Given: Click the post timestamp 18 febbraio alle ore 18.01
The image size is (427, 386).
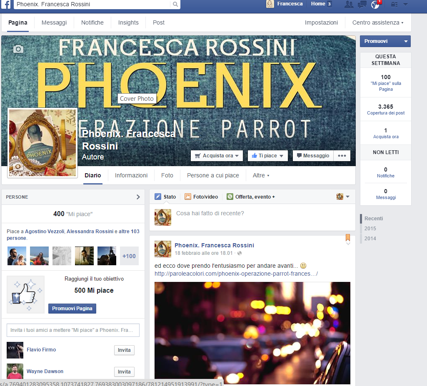Looking at the screenshot, I should click(x=204, y=253).
